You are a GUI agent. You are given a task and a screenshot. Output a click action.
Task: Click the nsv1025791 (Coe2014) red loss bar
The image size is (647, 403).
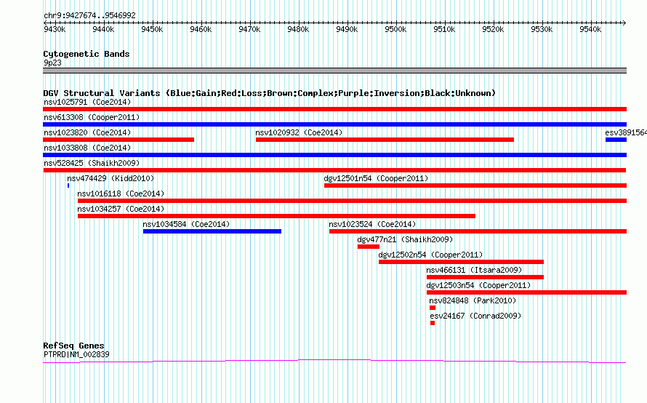click(334, 109)
